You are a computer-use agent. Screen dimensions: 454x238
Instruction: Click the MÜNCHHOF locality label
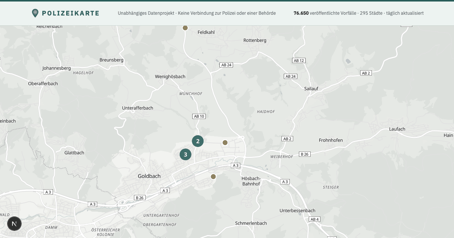point(191,94)
